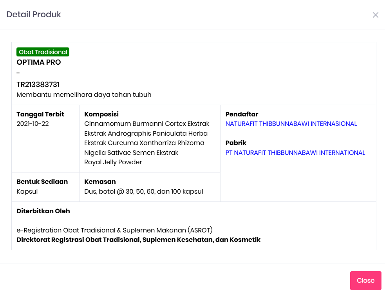
Task: Select the OPTIMA PRO product name
Action: [x=39, y=62]
